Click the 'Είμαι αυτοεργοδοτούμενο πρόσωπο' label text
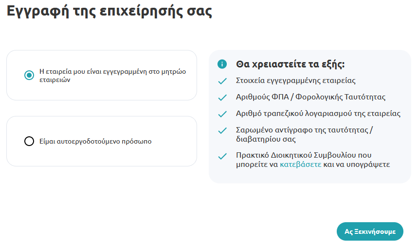Image resolution: width=418 pixels, height=245 pixels. [95, 141]
